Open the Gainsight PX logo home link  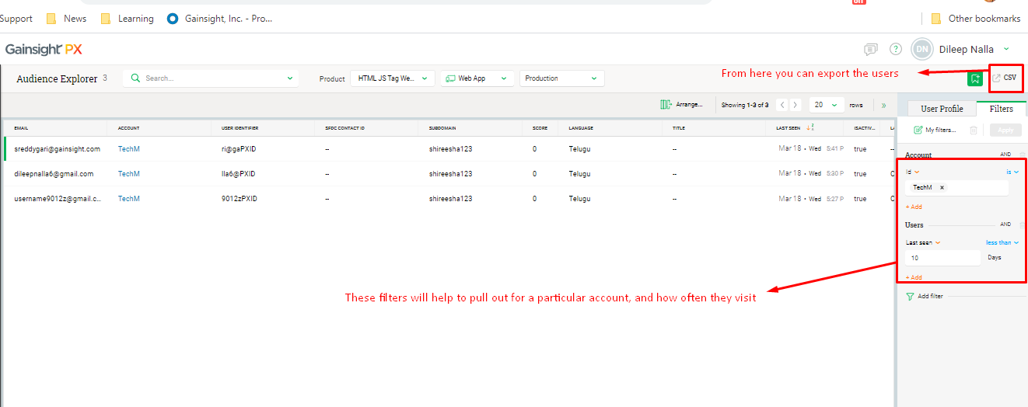click(44, 50)
